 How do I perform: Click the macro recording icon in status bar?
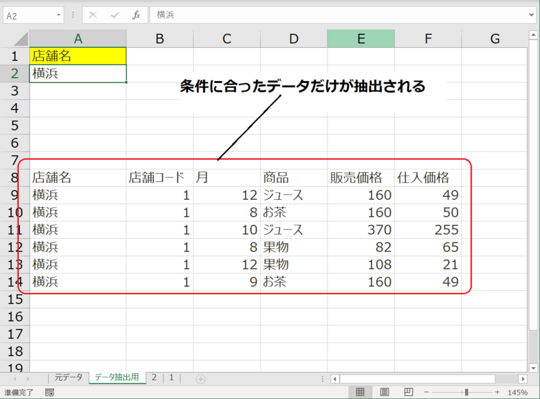tap(49, 392)
